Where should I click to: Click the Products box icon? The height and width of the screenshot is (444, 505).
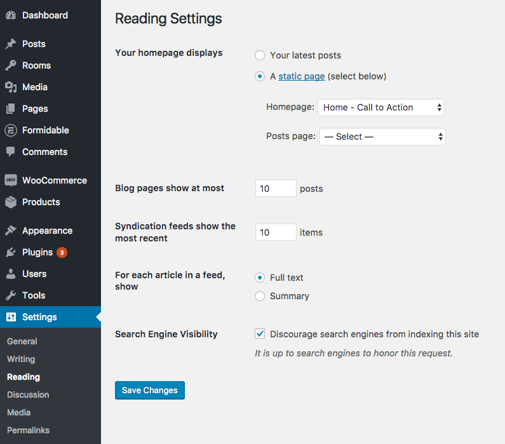pyautogui.click(x=11, y=202)
